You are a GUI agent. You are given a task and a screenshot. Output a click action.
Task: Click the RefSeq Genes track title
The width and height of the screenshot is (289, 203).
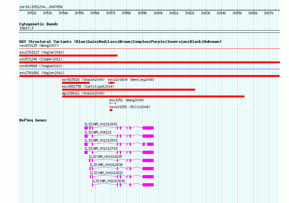pyautogui.click(x=33, y=120)
